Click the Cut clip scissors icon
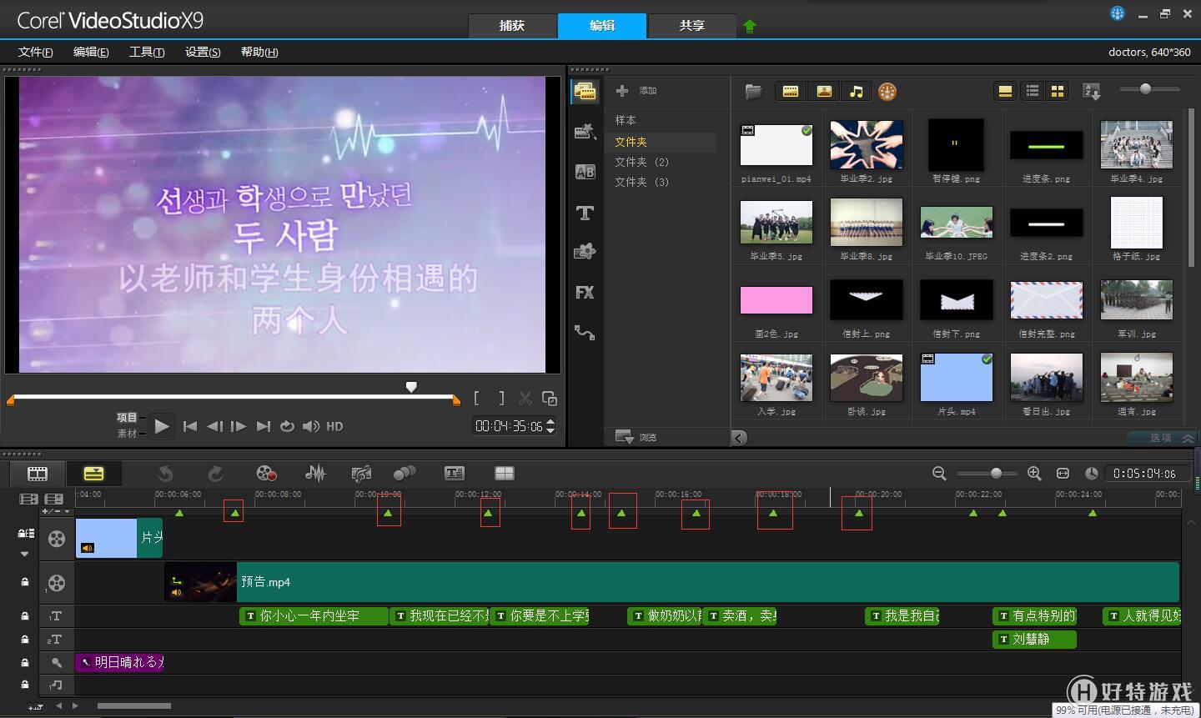 coord(525,399)
